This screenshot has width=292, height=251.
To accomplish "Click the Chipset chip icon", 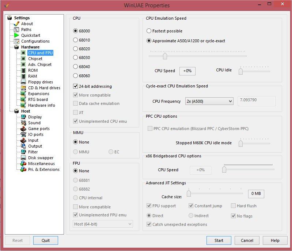I will 23,59.
